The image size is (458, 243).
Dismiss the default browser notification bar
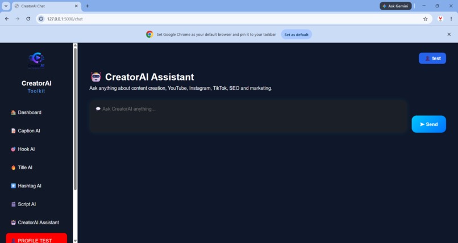click(x=449, y=35)
